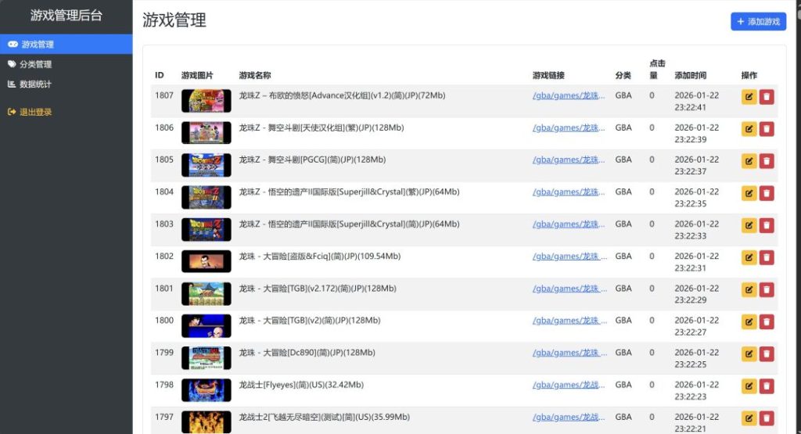Edit game row 1807
Screen dimensions: 801x434
pos(749,97)
